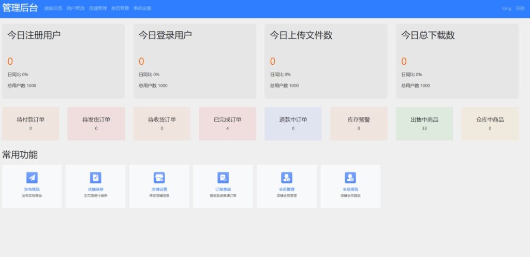Click the 今日注册用户 heading
530x257 pixels.
point(34,35)
